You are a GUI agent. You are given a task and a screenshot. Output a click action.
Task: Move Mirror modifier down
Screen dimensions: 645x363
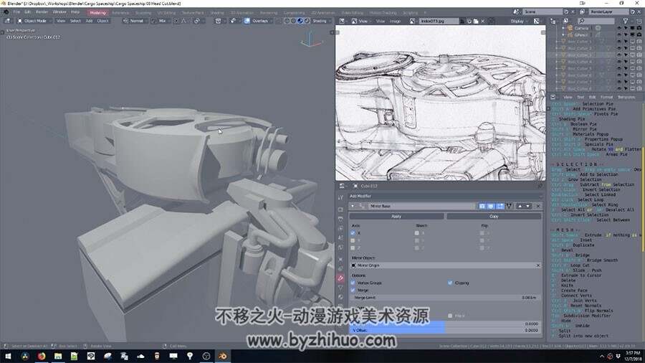click(527, 206)
